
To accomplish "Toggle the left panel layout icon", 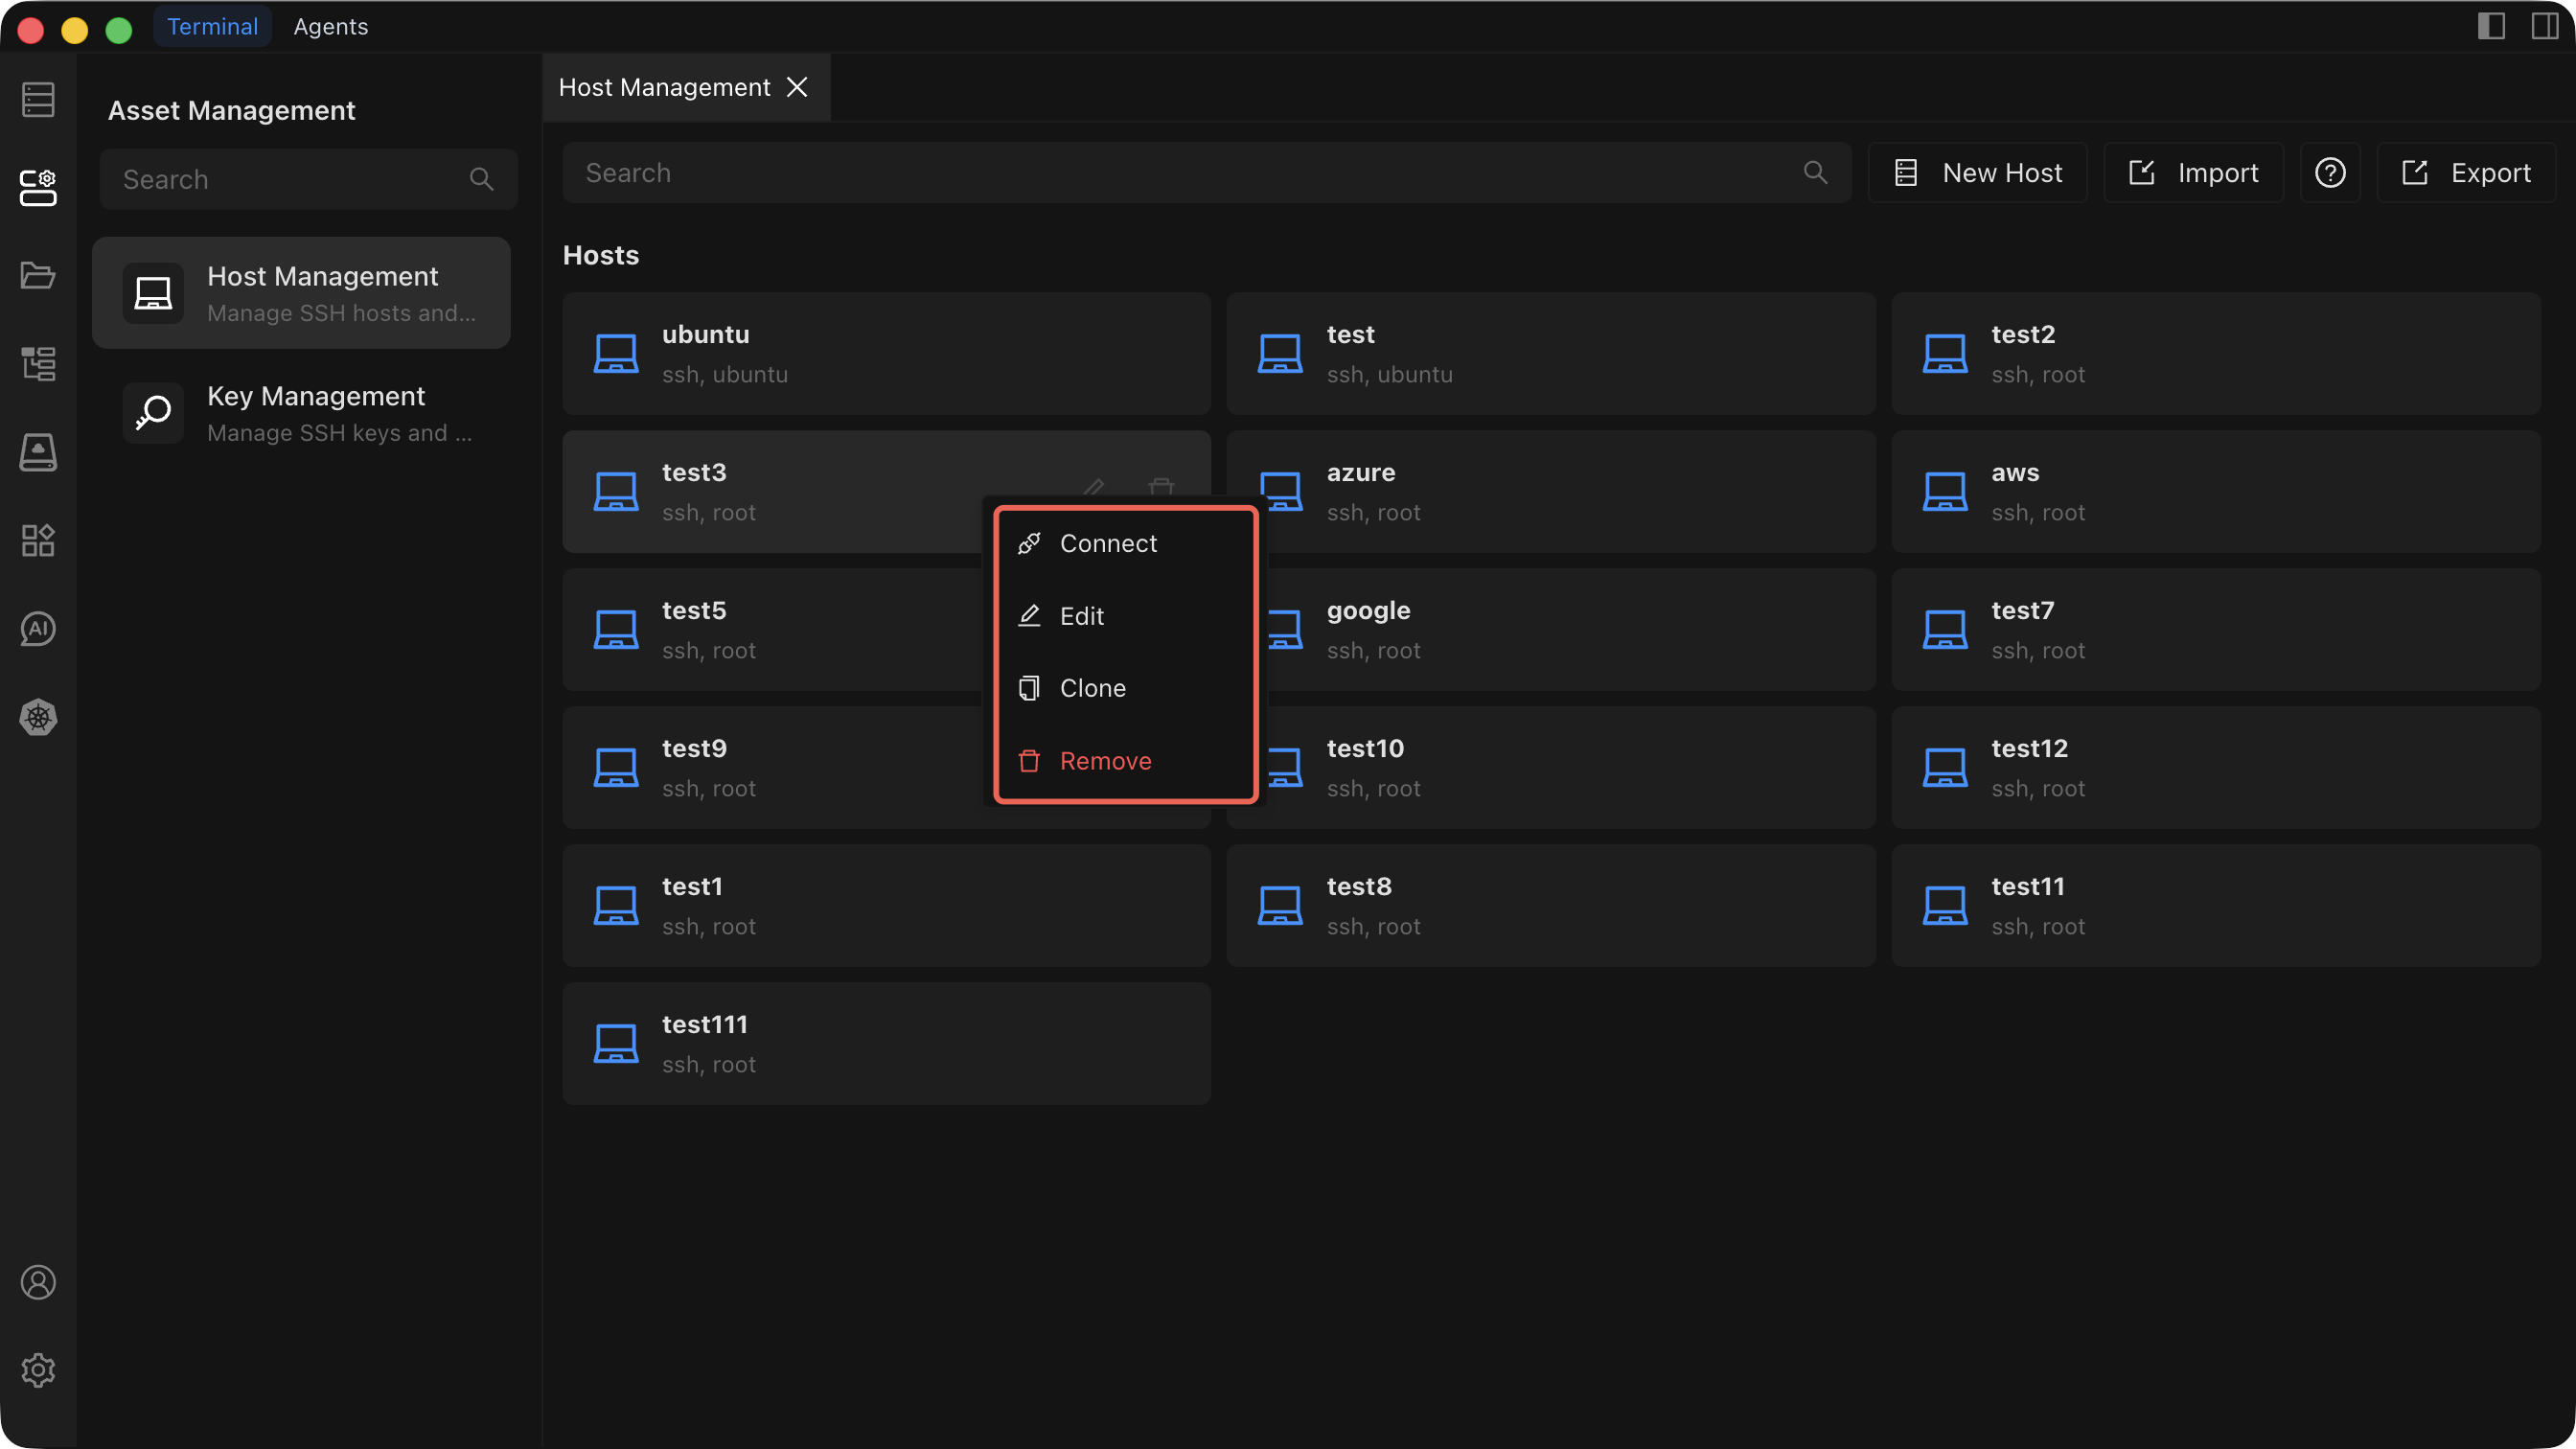I will click(x=2491, y=27).
